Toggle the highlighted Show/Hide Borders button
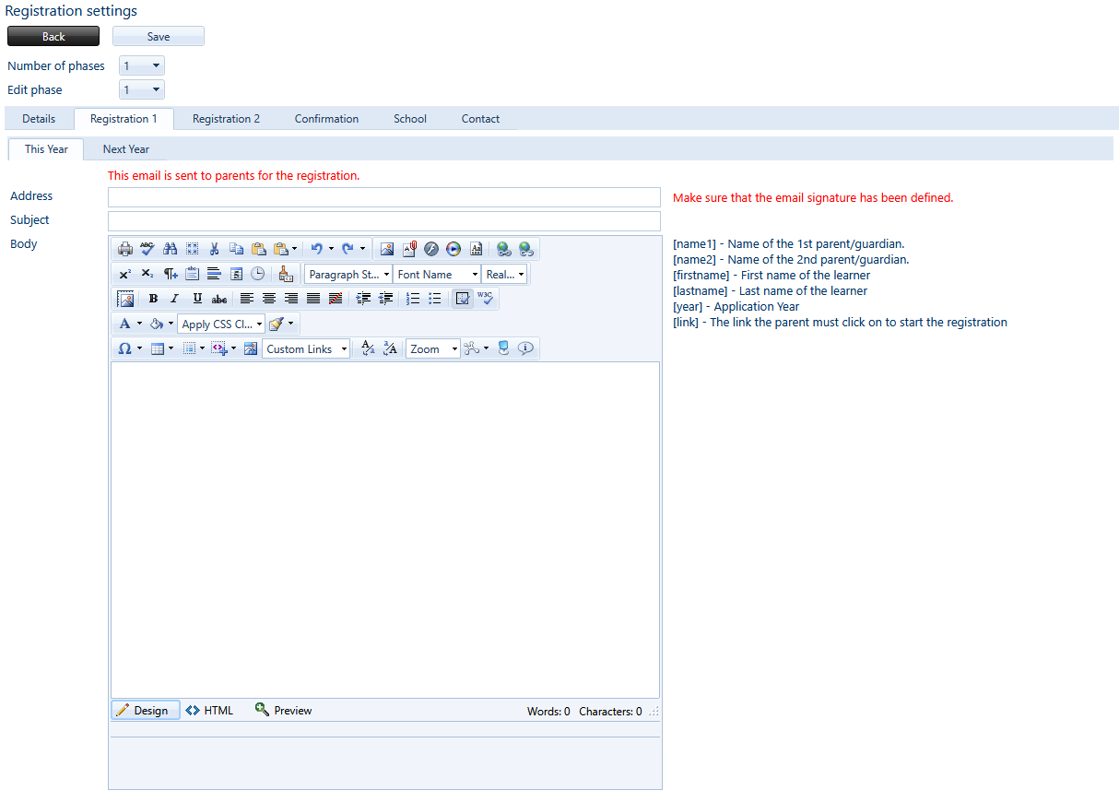1119x802 pixels. pyautogui.click(x=462, y=299)
